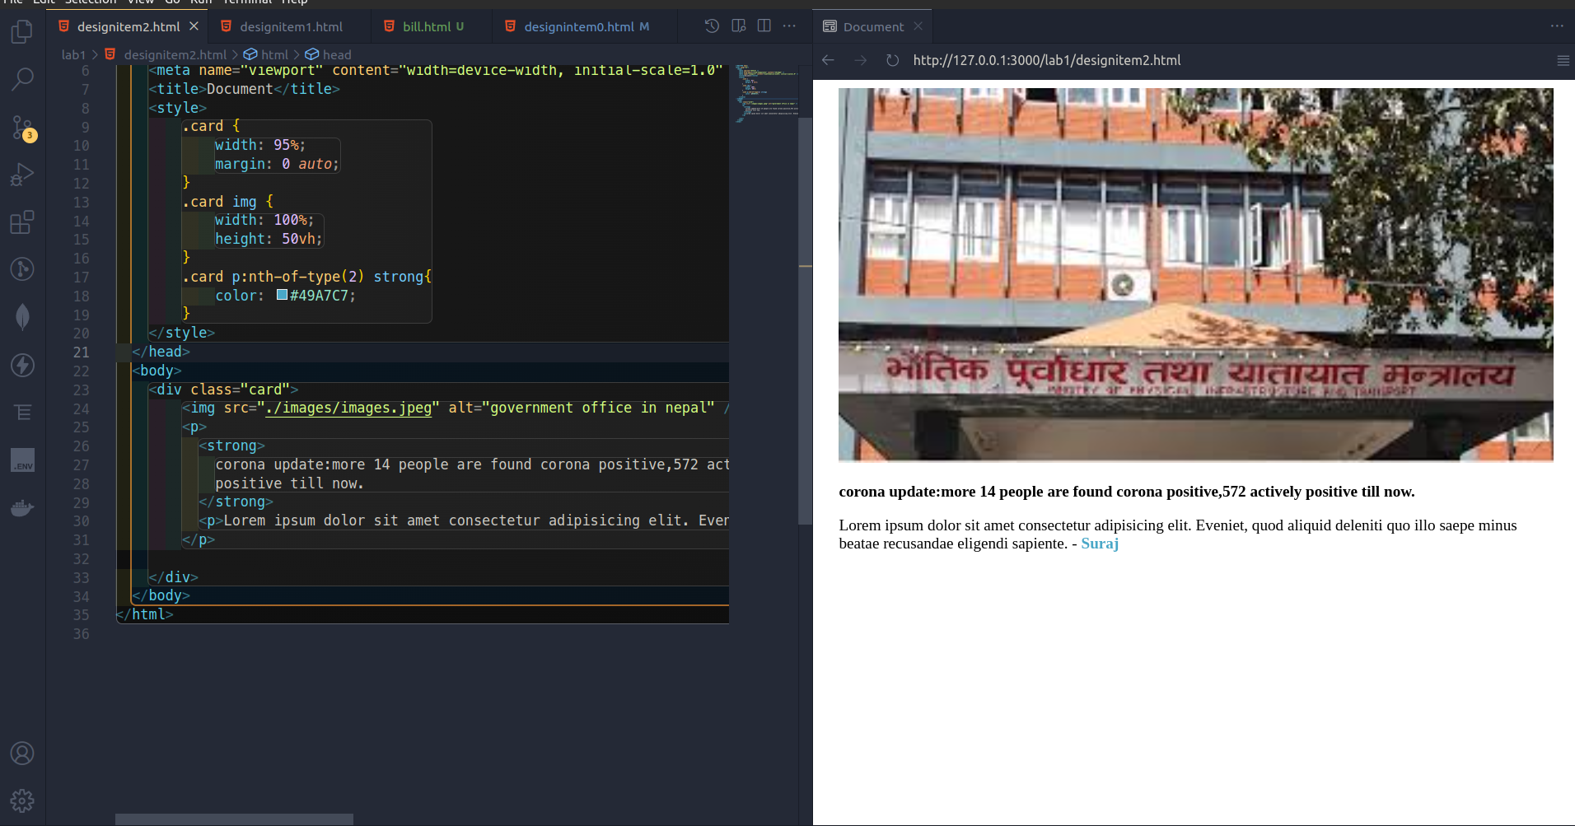Open the Explorer file view
Viewport: 1575px width, 826px height.
click(22, 30)
